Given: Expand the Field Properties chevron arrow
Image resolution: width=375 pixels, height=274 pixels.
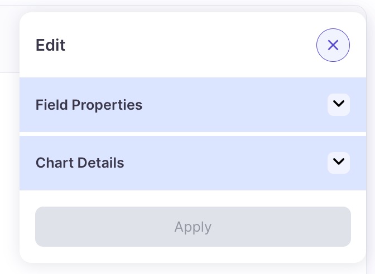Looking at the screenshot, I should [338, 104].
